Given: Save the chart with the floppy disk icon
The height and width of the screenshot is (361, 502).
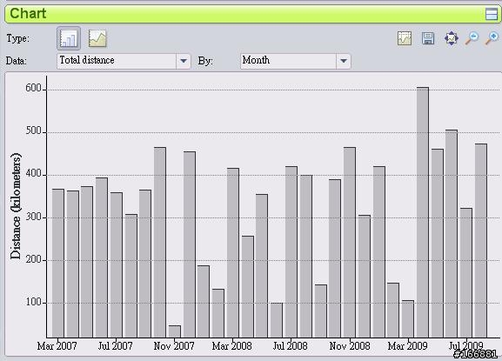Looking at the screenshot, I should pyautogui.click(x=428, y=38).
